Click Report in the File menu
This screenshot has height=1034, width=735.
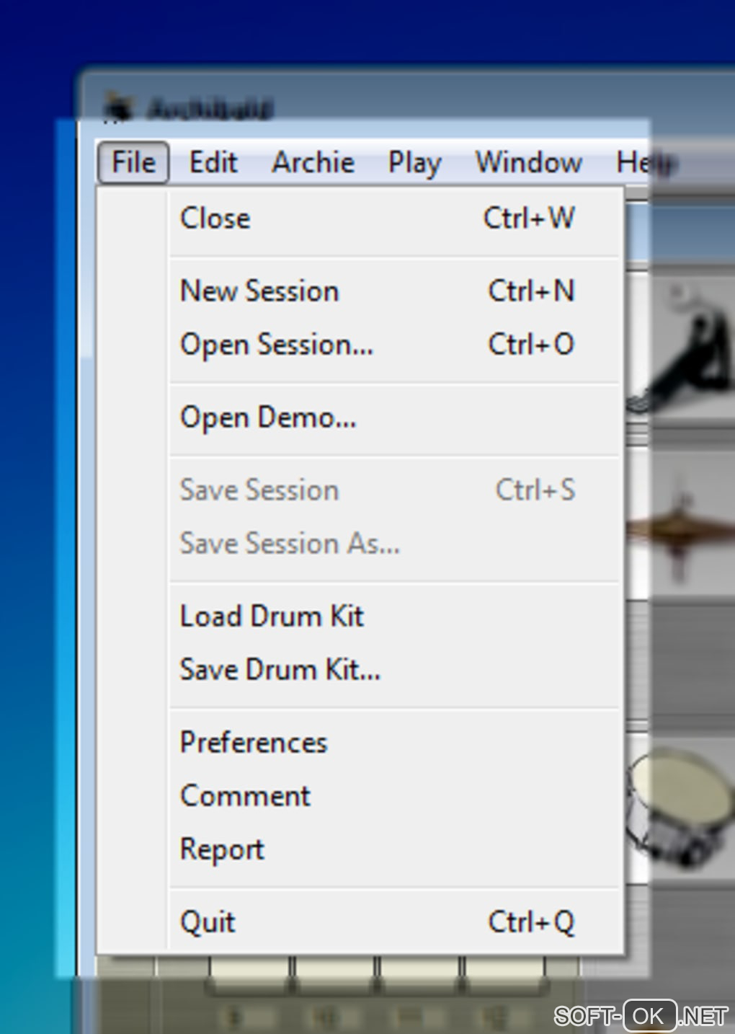[222, 849]
